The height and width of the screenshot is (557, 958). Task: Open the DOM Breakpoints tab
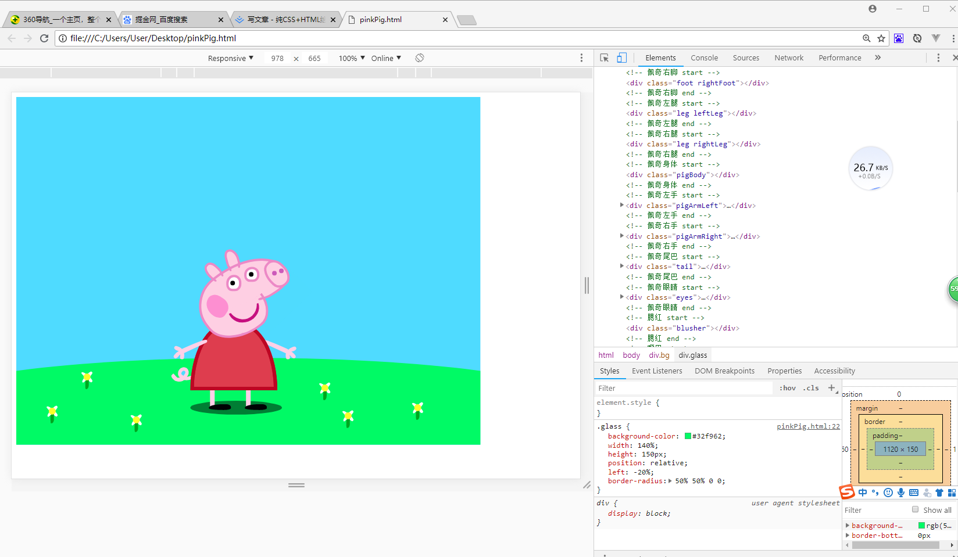725,371
